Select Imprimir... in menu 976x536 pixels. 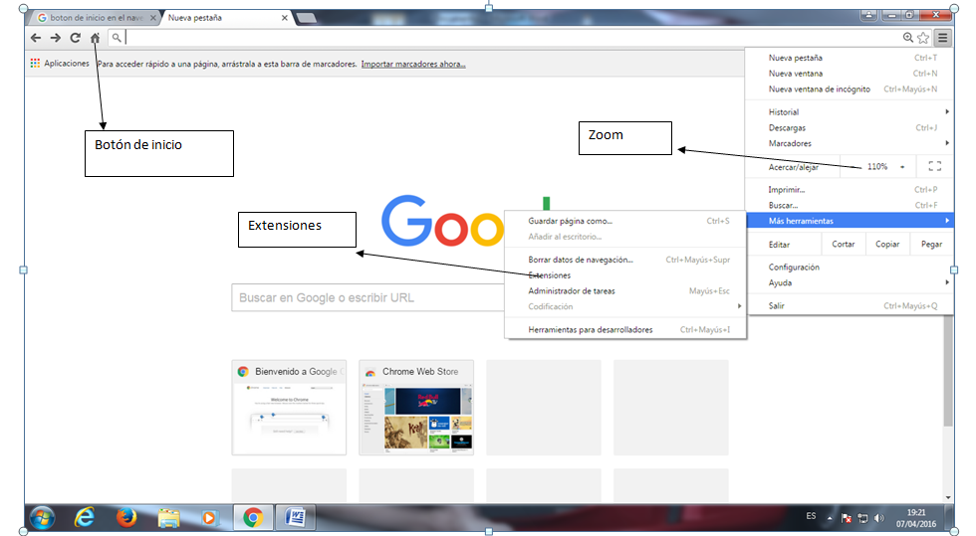pos(851,190)
